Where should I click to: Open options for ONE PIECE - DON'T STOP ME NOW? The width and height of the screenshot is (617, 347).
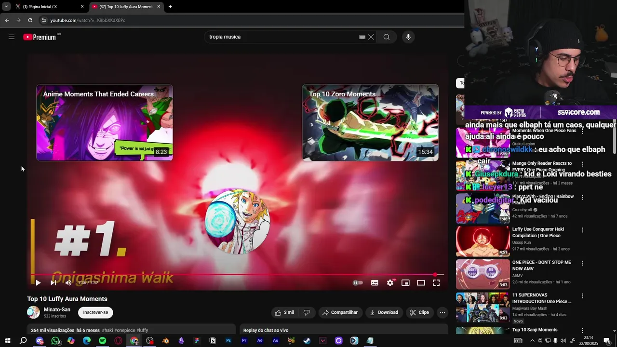582,263
